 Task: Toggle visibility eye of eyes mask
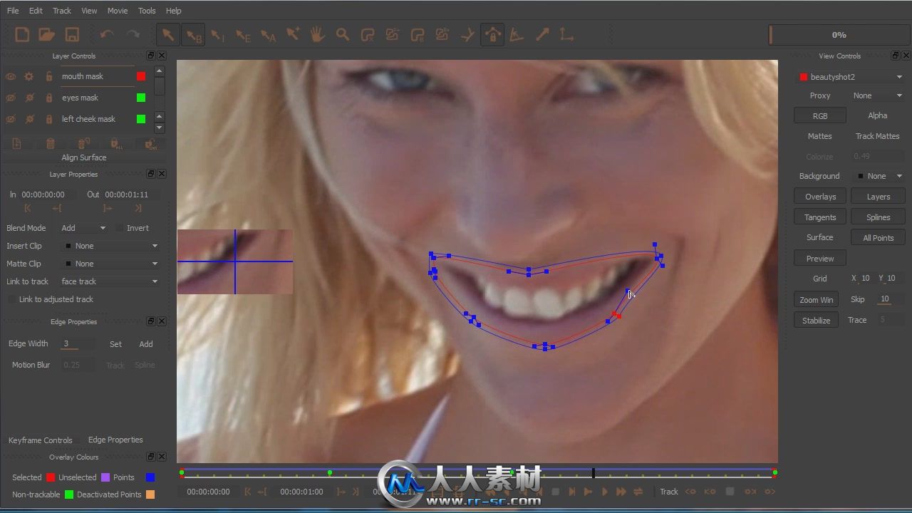[11, 98]
